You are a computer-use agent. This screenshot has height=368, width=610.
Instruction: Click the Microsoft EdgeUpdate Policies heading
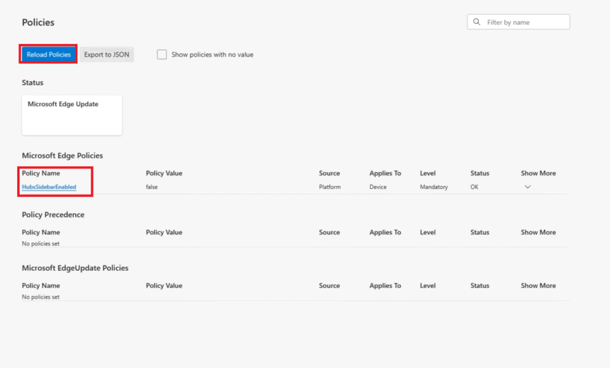click(75, 267)
